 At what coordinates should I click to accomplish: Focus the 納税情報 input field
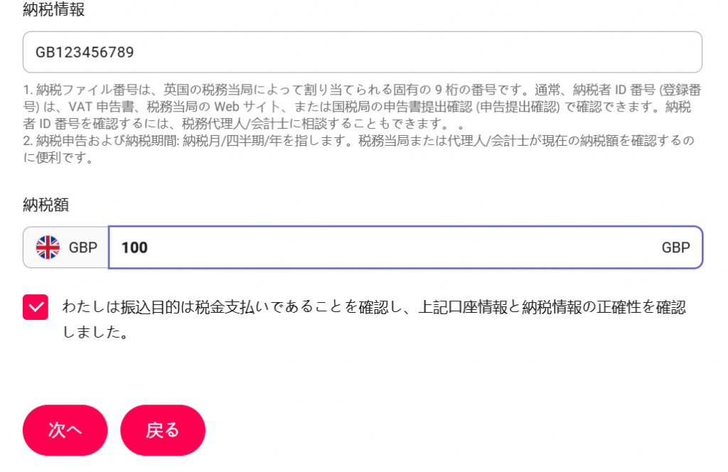click(x=362, y=52)
